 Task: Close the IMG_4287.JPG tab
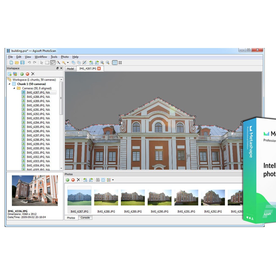[99, 69]
